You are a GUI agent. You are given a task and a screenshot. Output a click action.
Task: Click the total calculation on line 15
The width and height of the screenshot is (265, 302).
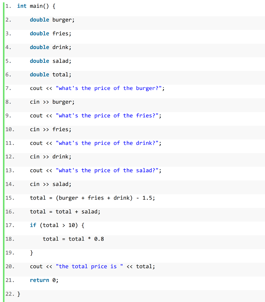click(x=93, y=198)
